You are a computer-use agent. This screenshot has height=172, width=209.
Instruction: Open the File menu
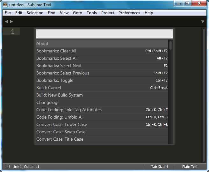(x=8, y=13)
